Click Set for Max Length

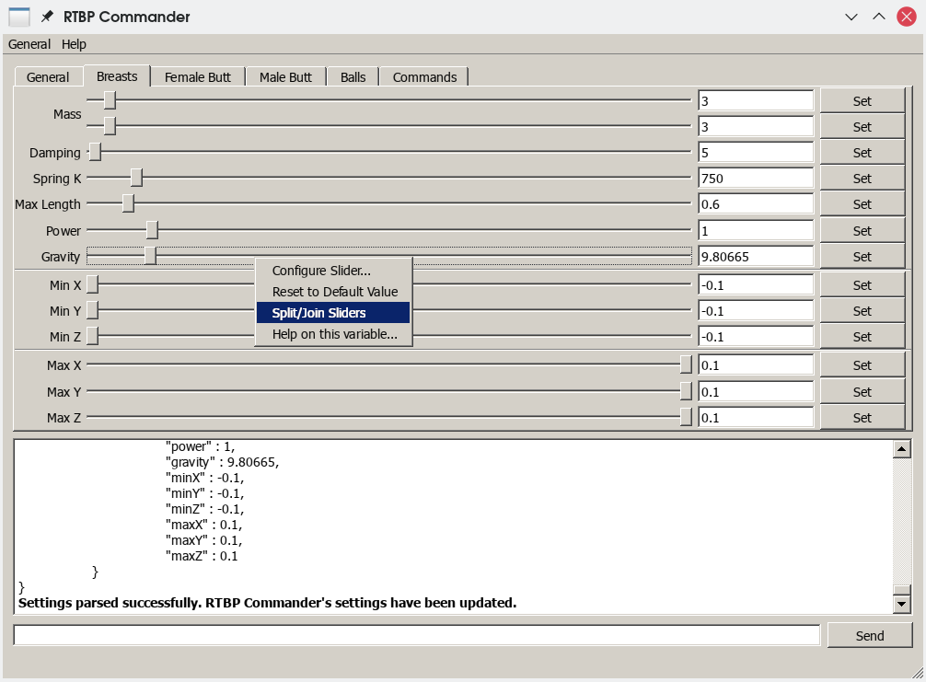click(862, 204)
